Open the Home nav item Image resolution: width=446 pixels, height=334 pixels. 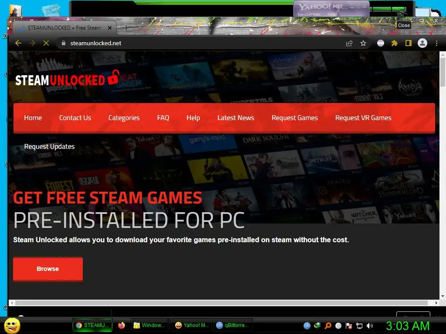click(33, 118)
